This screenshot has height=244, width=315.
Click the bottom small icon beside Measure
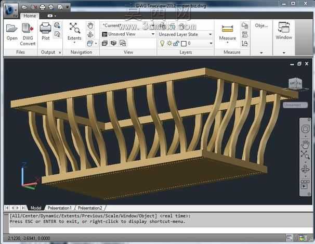tap(245, 43)
